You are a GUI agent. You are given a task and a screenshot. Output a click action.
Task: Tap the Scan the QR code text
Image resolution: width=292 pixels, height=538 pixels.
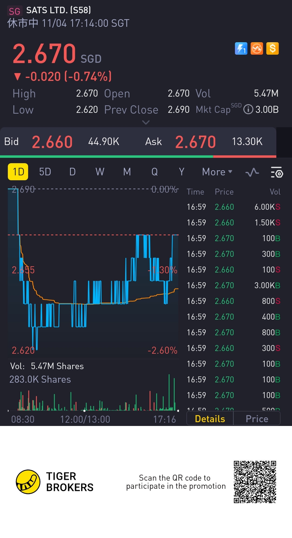pos(176,482)
